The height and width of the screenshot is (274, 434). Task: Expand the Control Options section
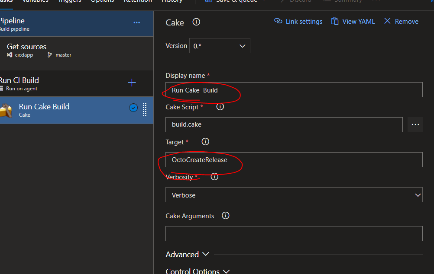(x=198, y=271)
